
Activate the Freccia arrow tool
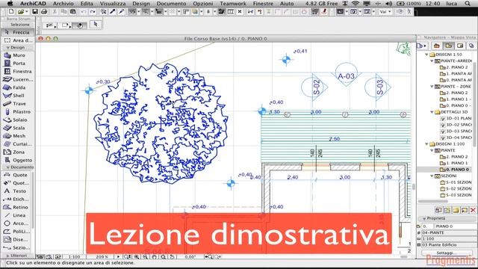tap(18, 32)
